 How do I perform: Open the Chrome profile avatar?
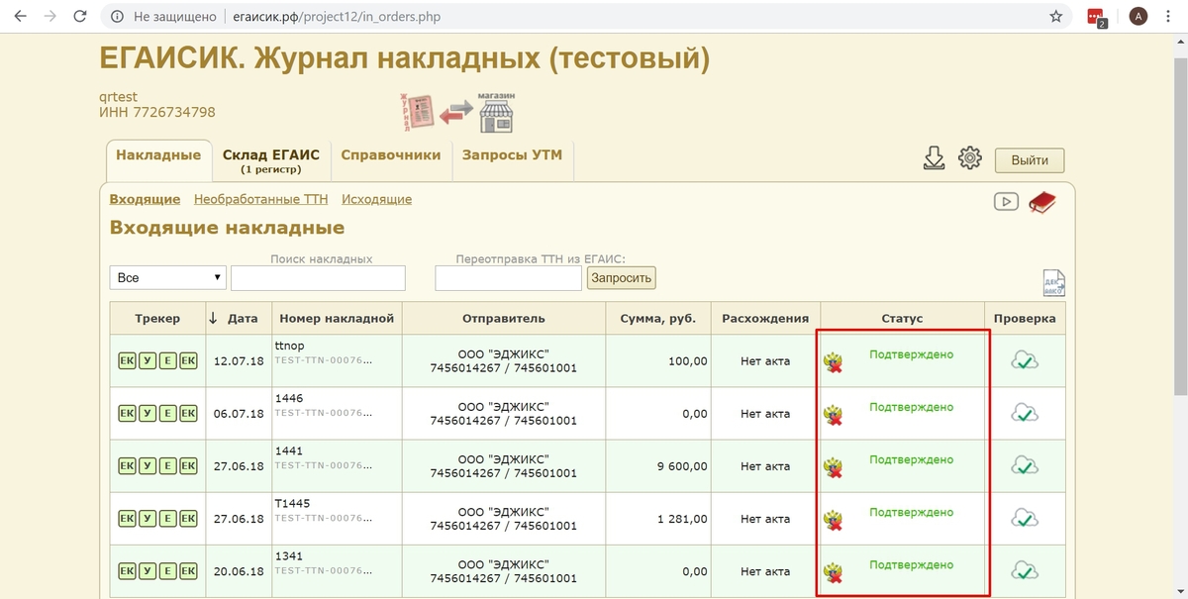click(1138, 16)
